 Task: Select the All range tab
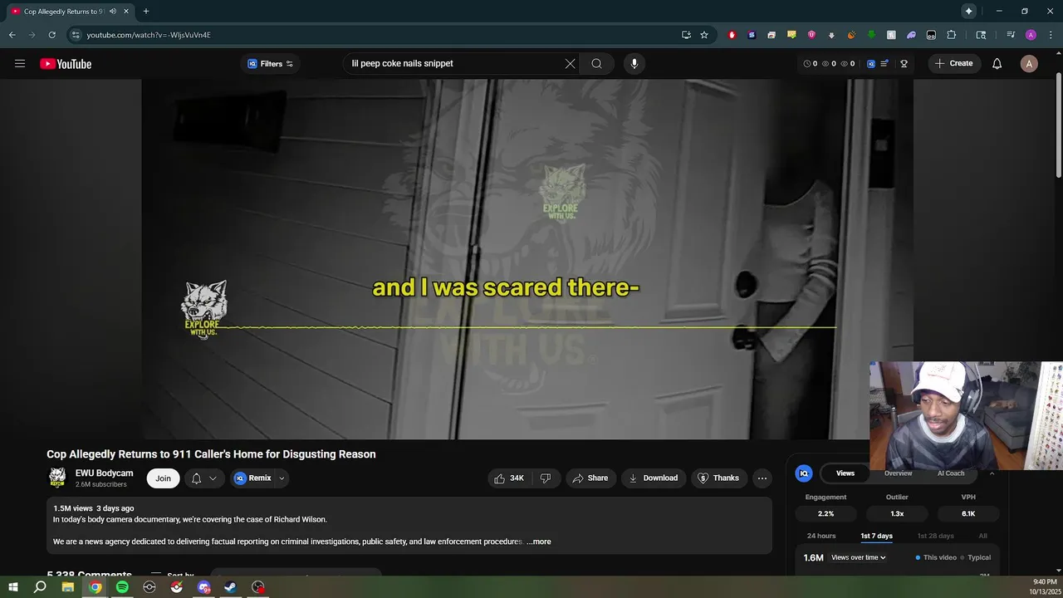(x=982, y=536)
